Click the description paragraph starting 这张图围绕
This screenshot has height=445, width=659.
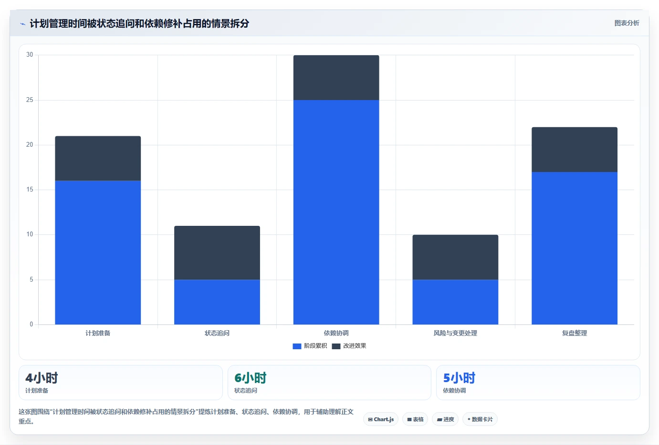coord(186,416)
